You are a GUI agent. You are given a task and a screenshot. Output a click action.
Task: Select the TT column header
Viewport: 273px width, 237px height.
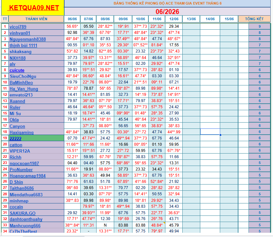click(x=5, y=19)
